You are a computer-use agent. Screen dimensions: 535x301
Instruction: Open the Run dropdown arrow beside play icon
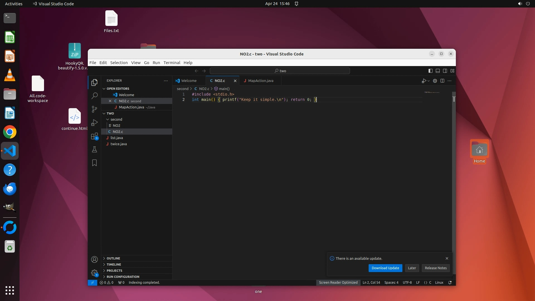pos(429,81)
